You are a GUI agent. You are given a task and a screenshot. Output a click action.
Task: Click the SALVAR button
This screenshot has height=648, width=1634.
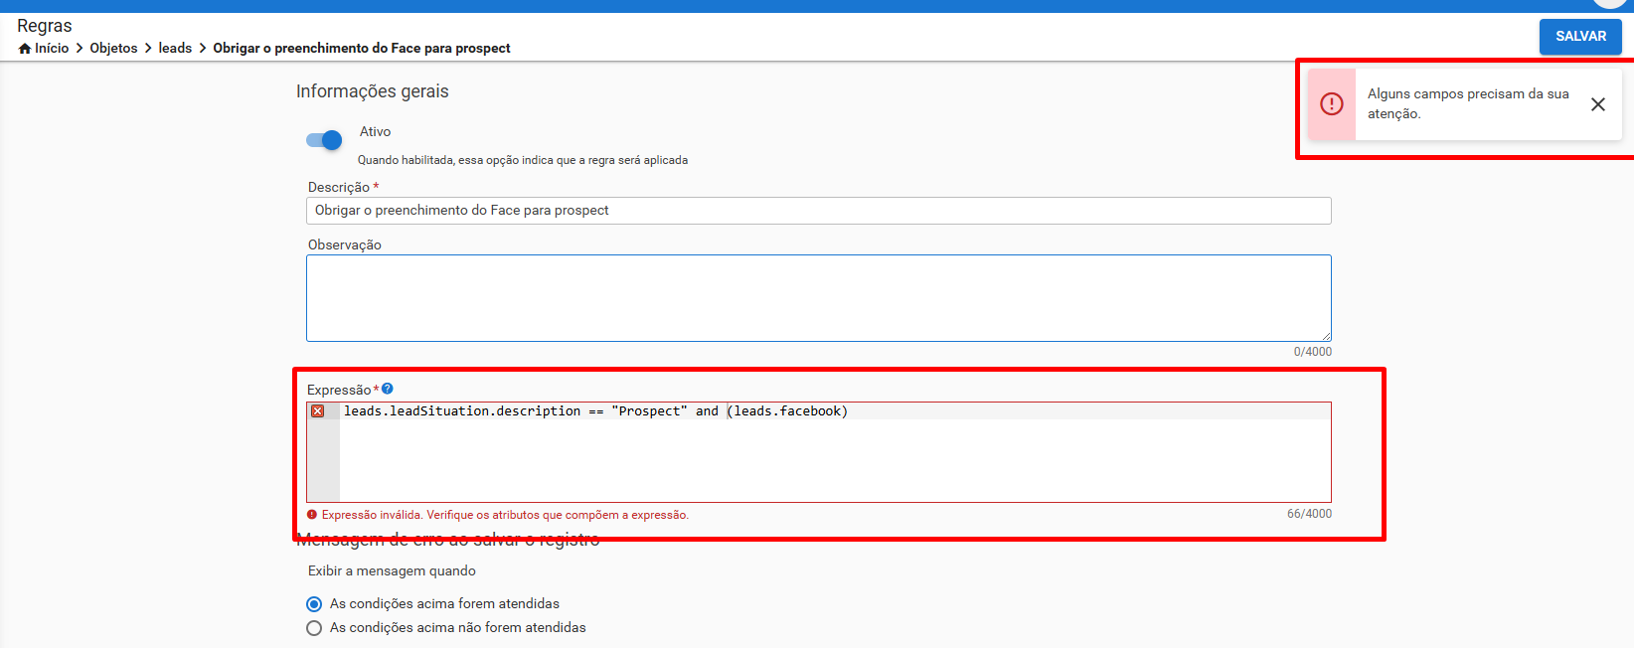coord(1580,37)
